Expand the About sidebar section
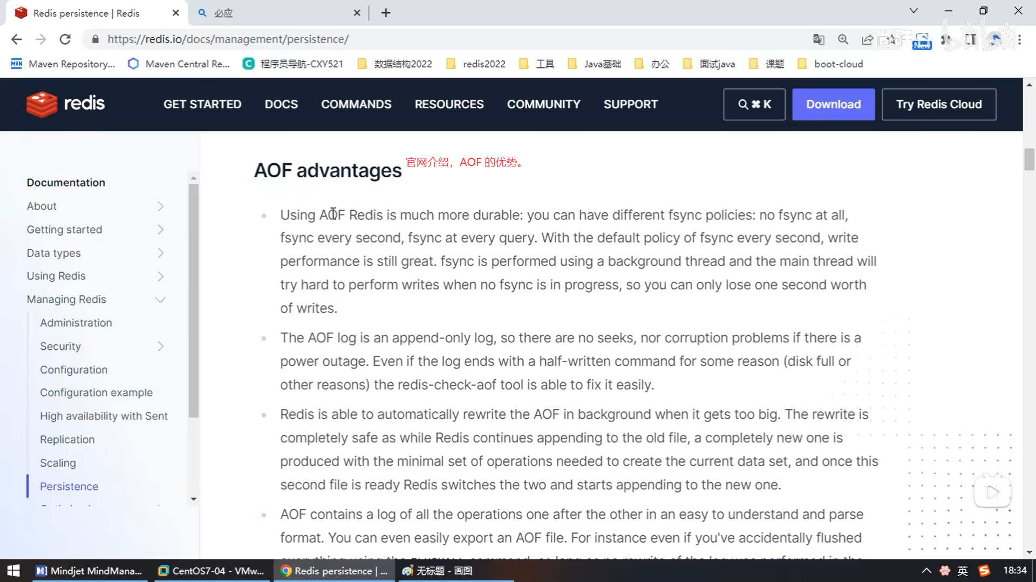 [x=160, y=206]
